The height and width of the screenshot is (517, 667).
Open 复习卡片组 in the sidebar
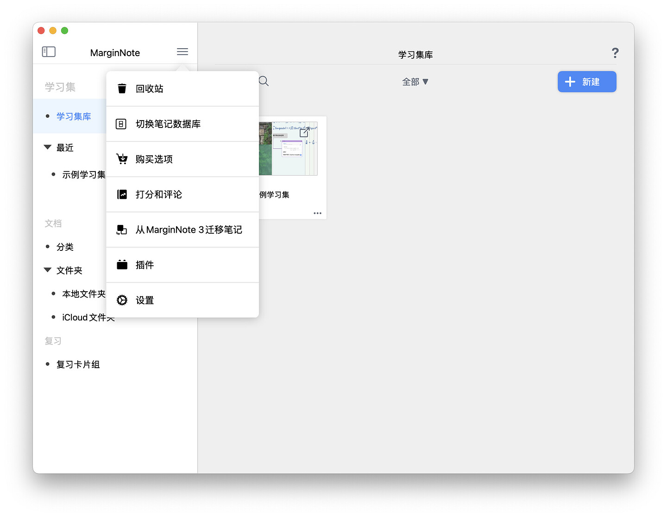point(78,364)
